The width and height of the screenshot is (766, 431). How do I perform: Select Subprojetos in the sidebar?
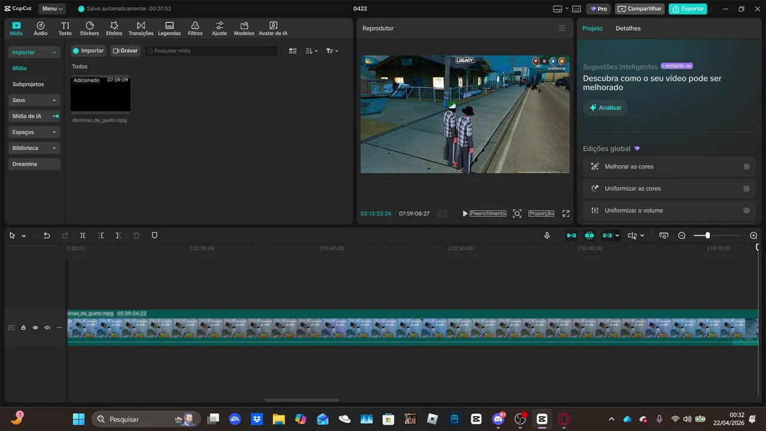(28, 84)
